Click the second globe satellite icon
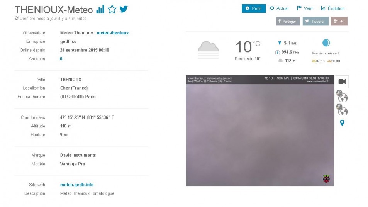Screen dimensions: 368x207 (x=342, y=110)
